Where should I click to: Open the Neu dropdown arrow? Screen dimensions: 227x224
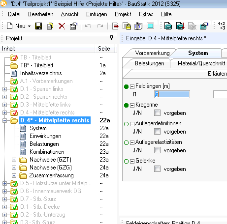tap(29, 26)
